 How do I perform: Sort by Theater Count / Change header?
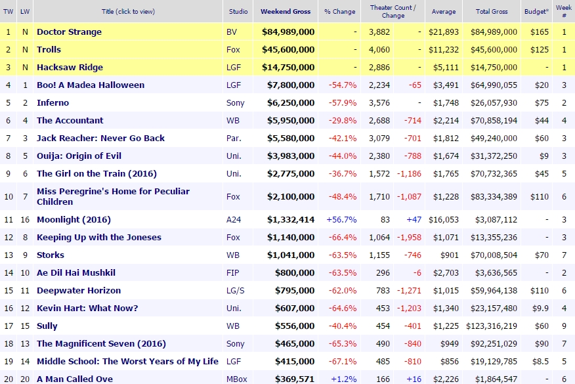(x=393, y=11)
